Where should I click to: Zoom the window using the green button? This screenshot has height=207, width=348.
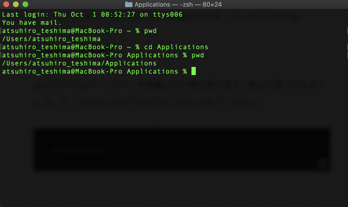[x=25, y=5]
